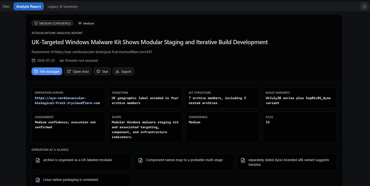Click the Scope card description
The image size is (370, 186).
[x=145, y=129]
